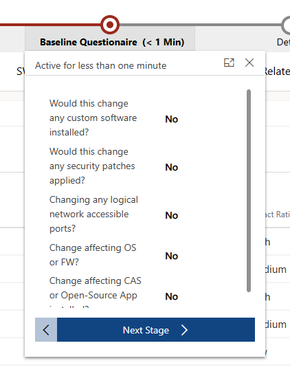Toggle 'security patches applied' No value

coord(172,167)
